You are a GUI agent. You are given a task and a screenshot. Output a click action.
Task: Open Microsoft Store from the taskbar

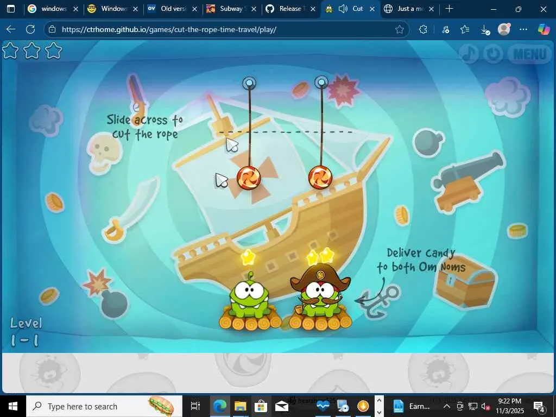coord(261,406)
